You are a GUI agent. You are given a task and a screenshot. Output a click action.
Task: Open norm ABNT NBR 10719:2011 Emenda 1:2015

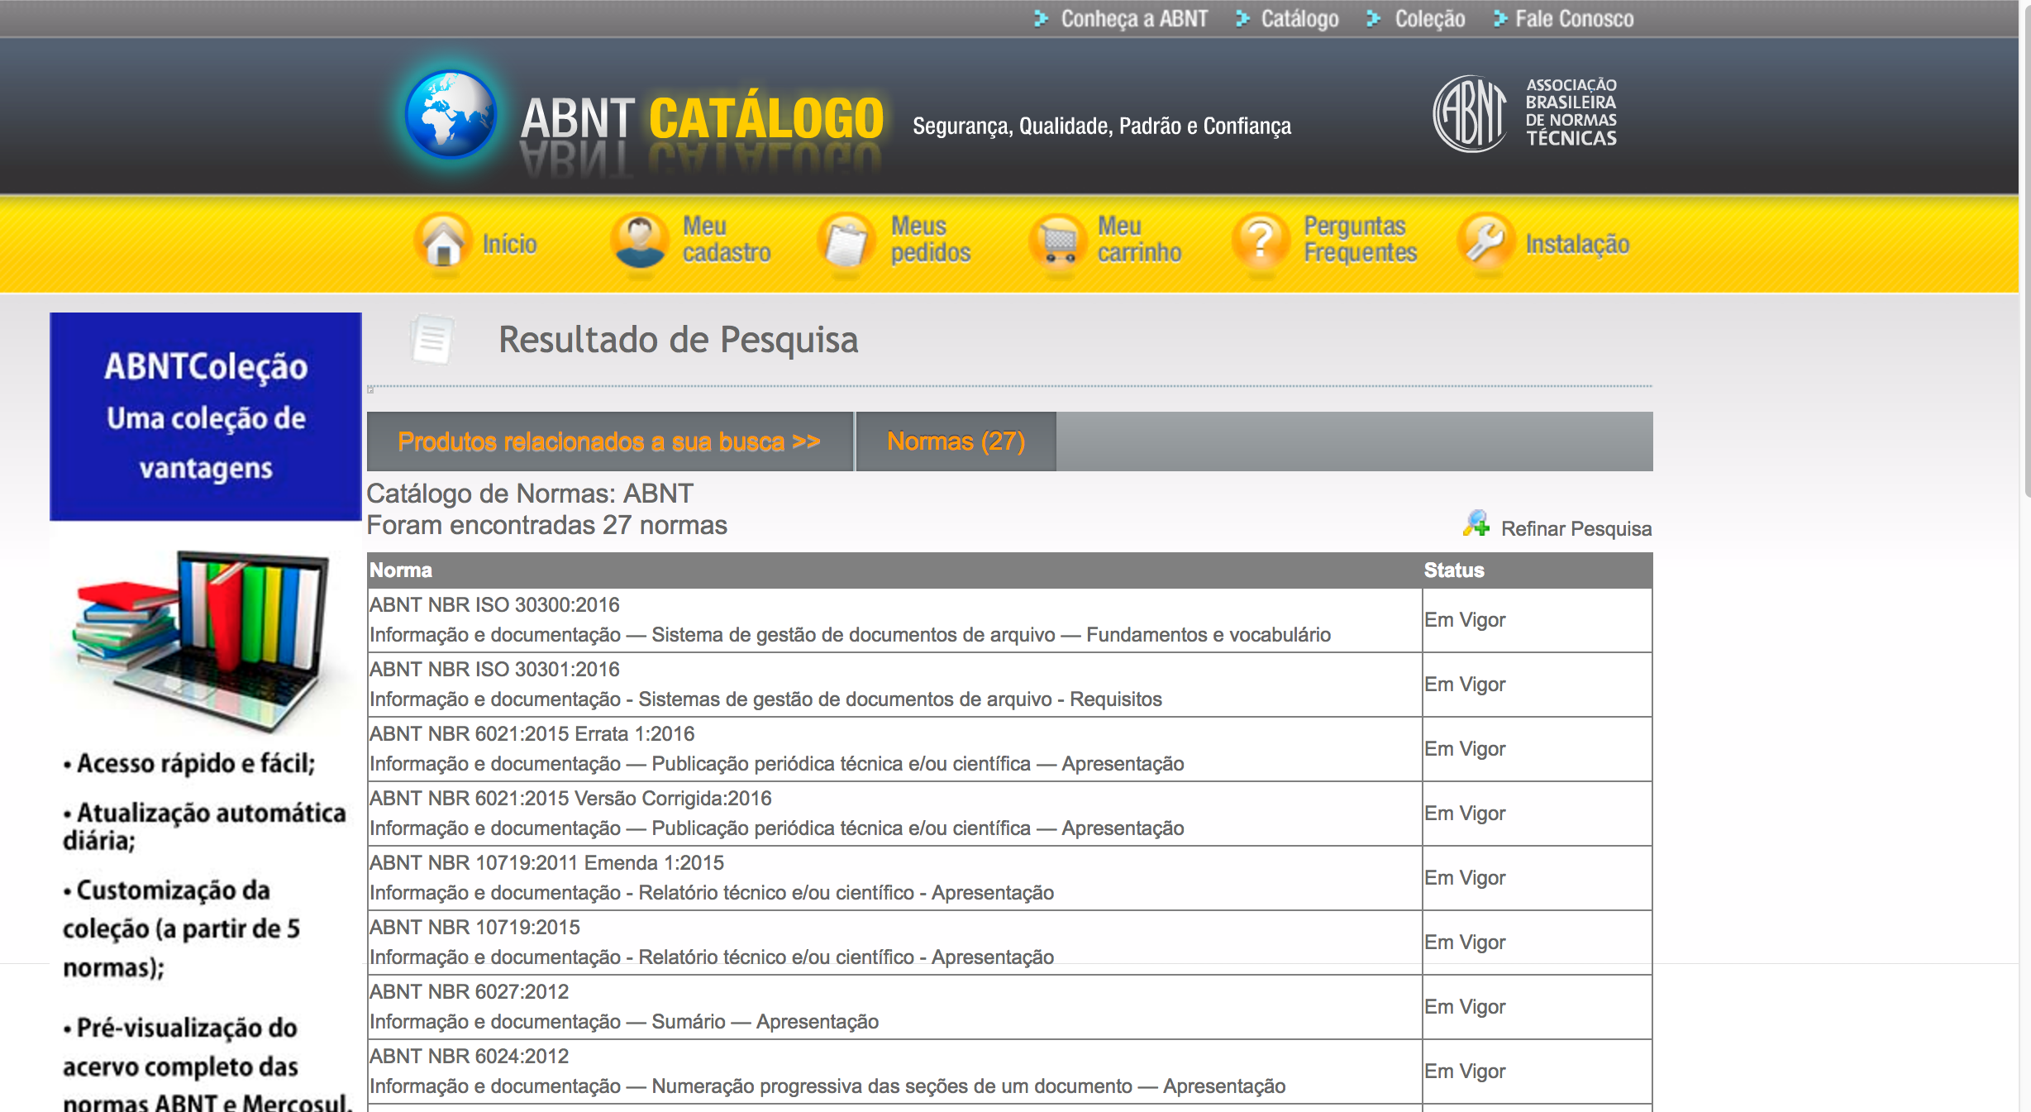(x=546, y=862)
